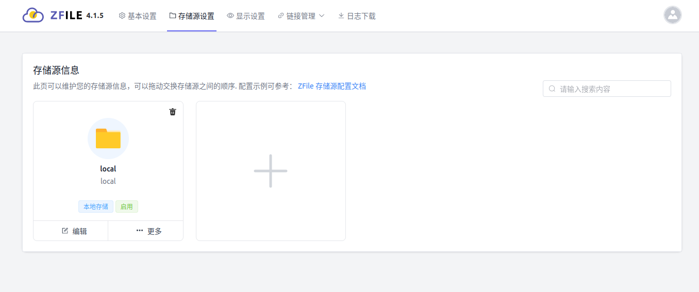
Task: Click the bold local storage name
Action: pyautogui.click(x=108, y=169)
